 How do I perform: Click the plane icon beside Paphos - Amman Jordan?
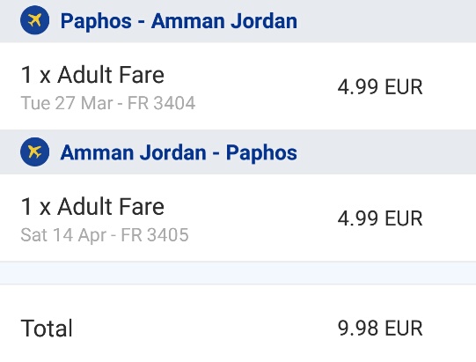pyautogui.click(x=34, y=20)
